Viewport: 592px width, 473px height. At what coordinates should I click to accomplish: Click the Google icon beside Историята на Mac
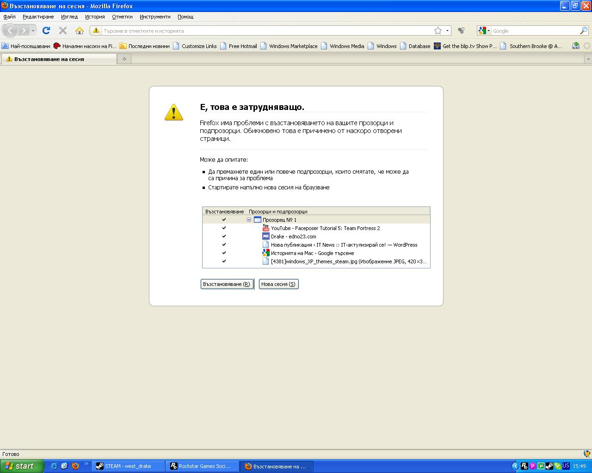point(266,253)
